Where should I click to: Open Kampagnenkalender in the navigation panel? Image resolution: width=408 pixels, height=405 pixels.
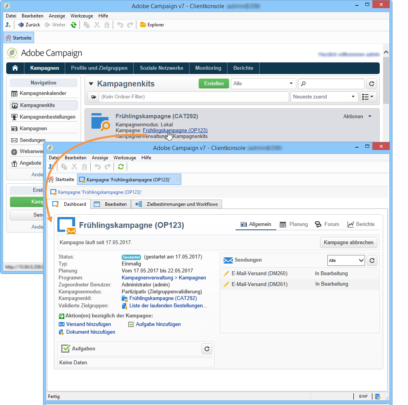pos(43,93)
